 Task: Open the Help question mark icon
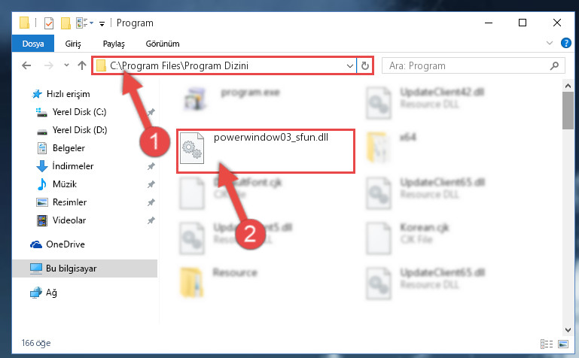pyautogui.click(x=565, y=43)
